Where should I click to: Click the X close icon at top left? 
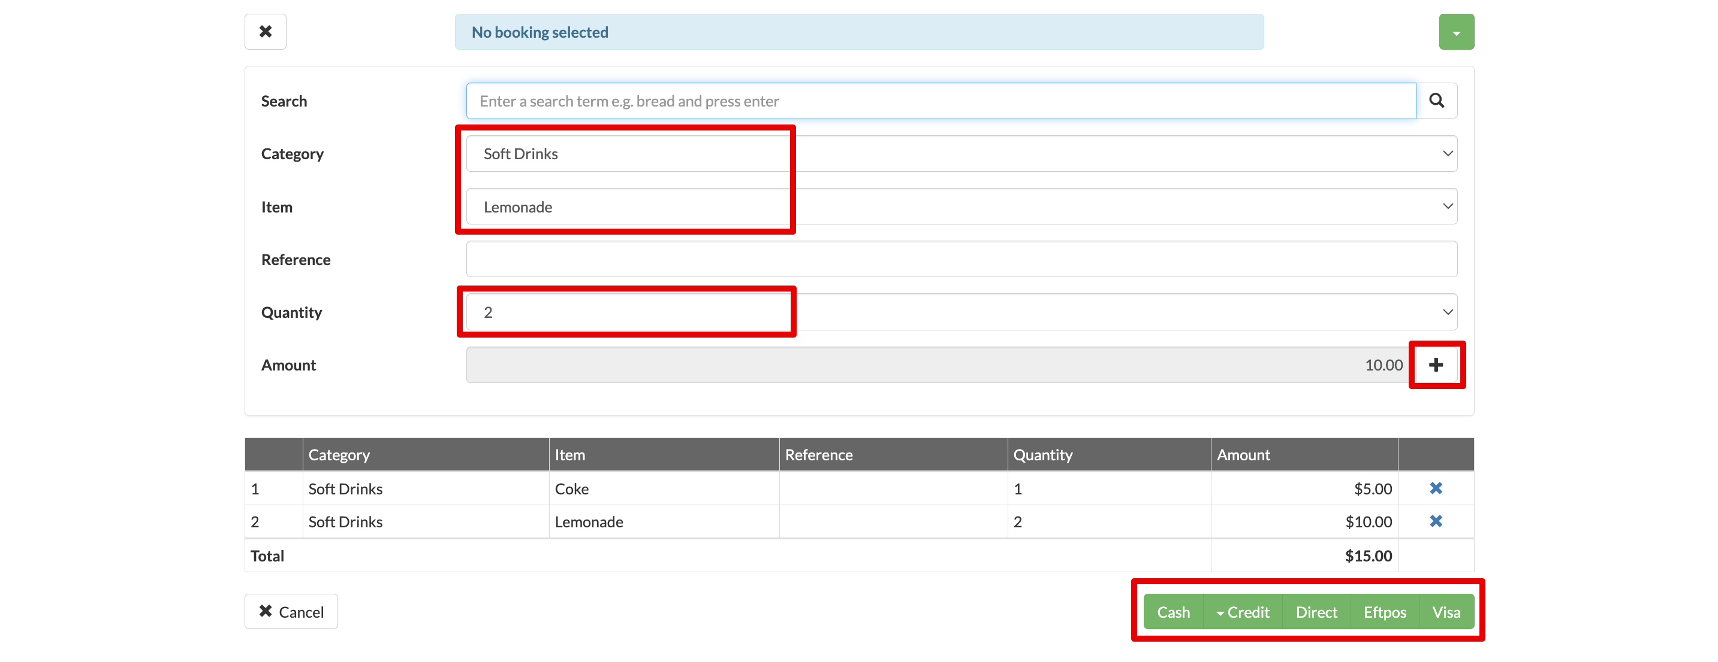265,31
